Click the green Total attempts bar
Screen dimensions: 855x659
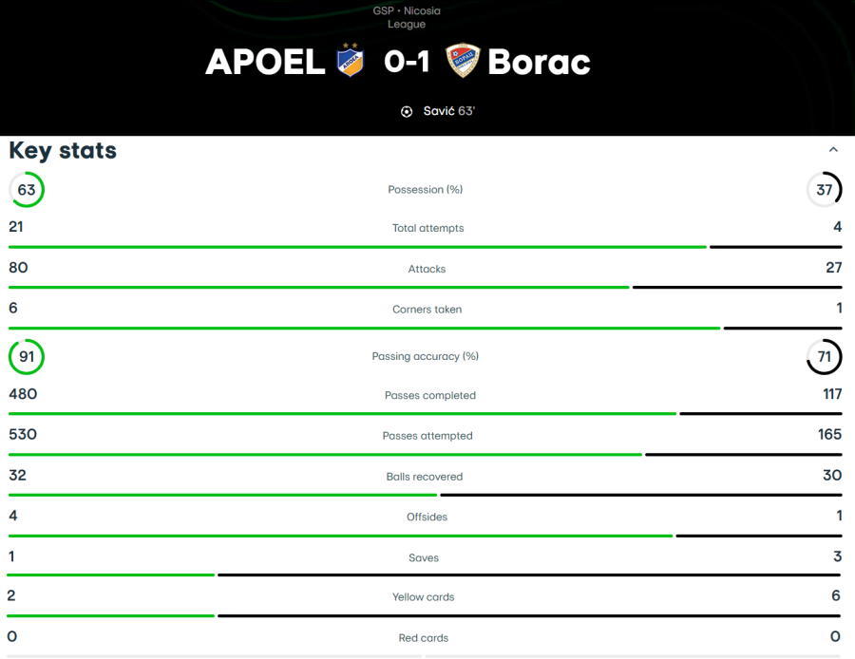357,247
